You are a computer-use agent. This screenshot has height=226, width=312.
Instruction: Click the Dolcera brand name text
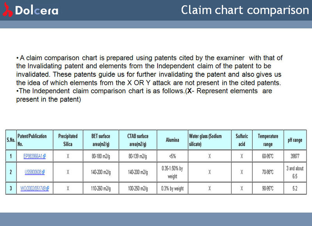[36, 11]
